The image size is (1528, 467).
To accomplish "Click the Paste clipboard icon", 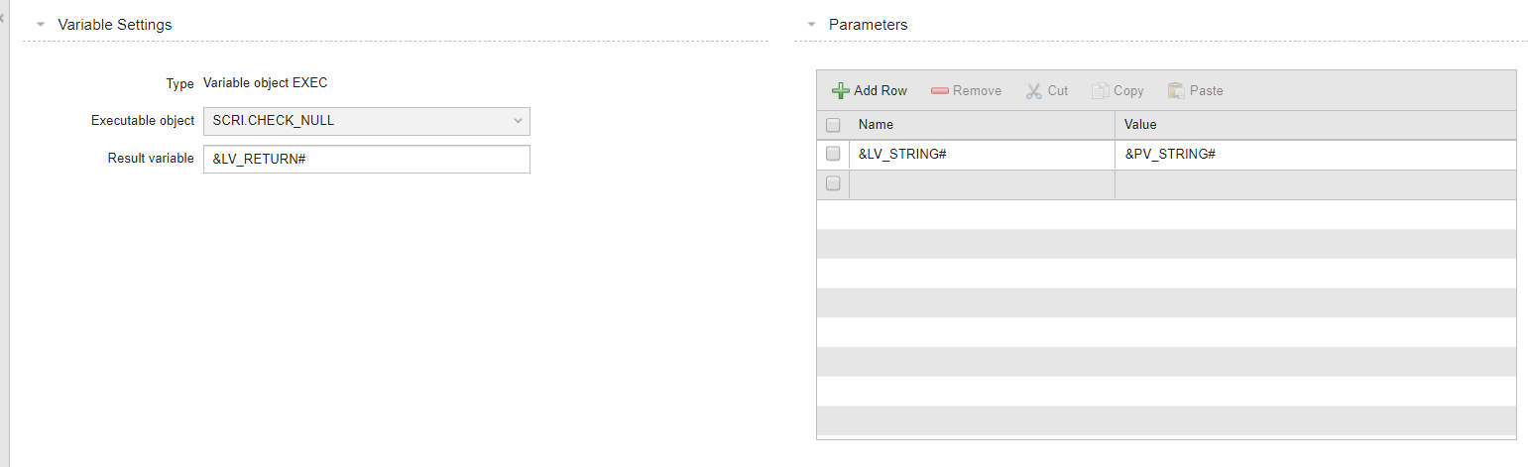I will [x=1176, y=90].
